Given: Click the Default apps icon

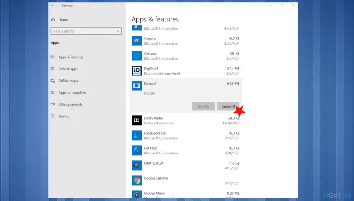Looking at the screenshot, I should [x=53, y=69].
